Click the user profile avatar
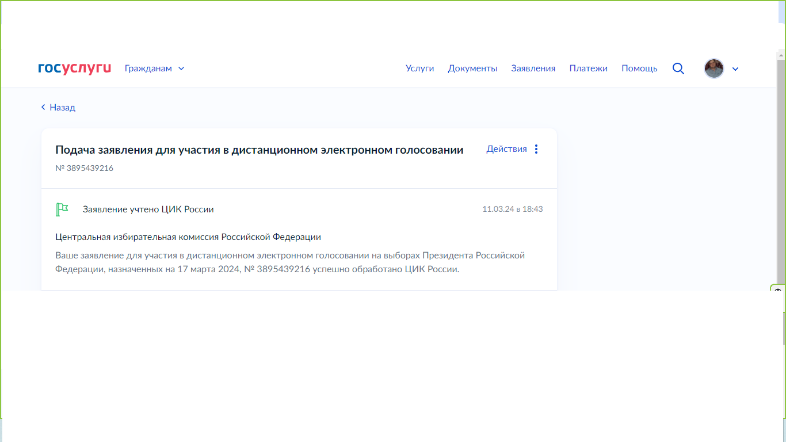The height and width of the screenshot is (442, 786). point(714,68)
